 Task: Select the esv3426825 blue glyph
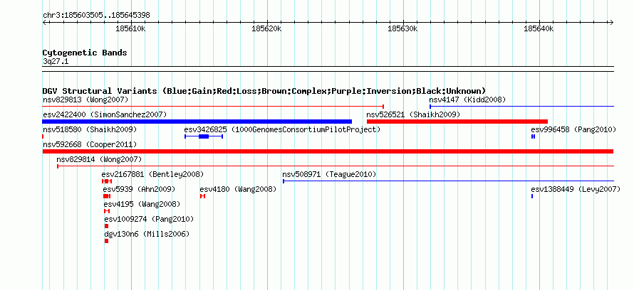tap(204, 136)
